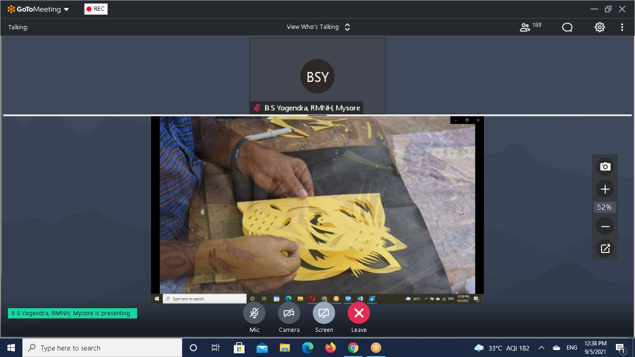
Task: Zoom out of the shared screen
Action: pyautogui.click(x=605, y=226)
